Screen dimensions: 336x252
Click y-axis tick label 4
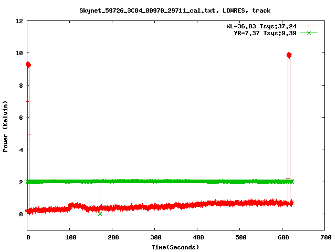click(x=21, y=150)
